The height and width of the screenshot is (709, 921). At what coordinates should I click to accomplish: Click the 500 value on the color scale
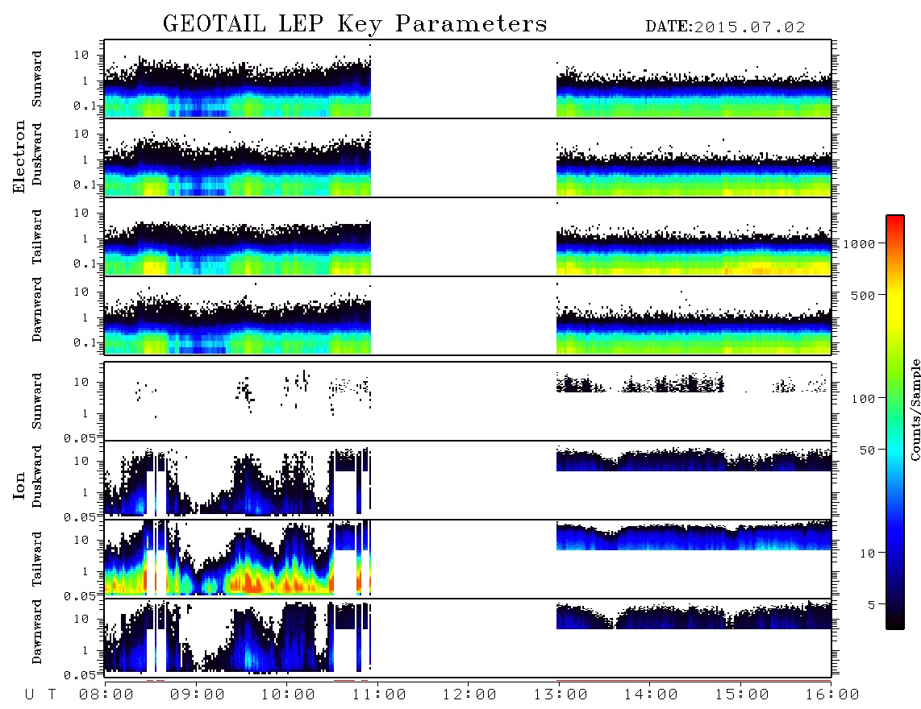[x=864, y=295]
